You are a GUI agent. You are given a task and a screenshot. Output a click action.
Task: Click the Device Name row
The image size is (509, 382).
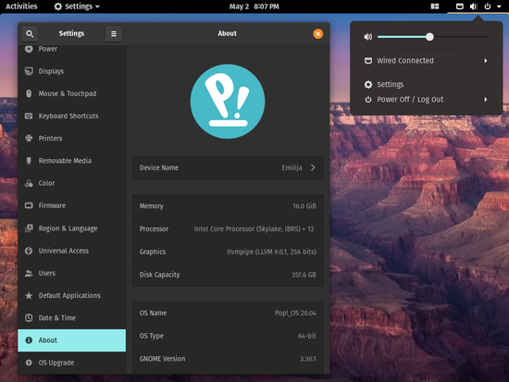(x=228, y=167)
